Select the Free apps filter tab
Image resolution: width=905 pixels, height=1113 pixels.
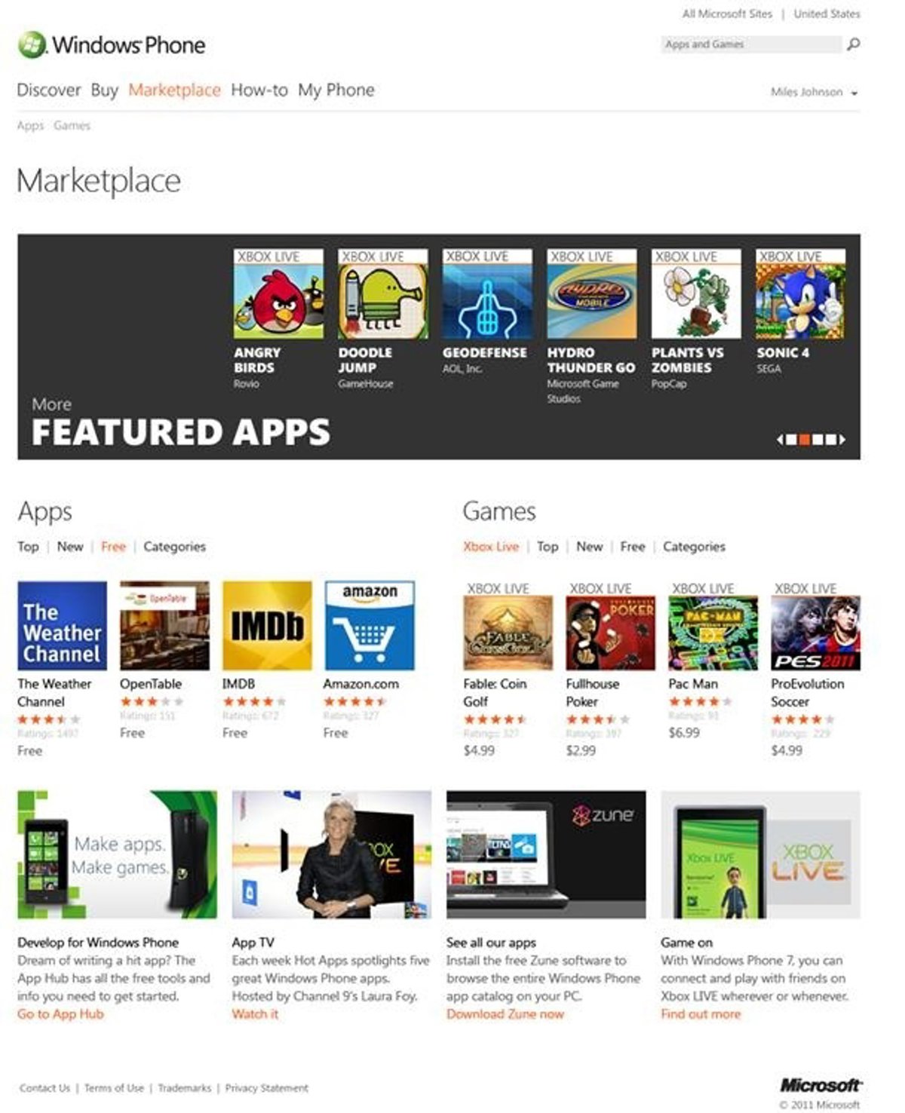click(113, 547)
